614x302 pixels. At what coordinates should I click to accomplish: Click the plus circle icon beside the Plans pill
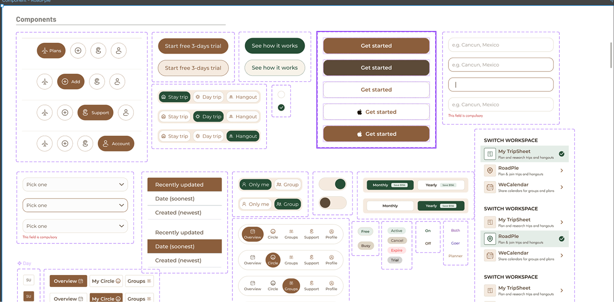coord(78,51)
